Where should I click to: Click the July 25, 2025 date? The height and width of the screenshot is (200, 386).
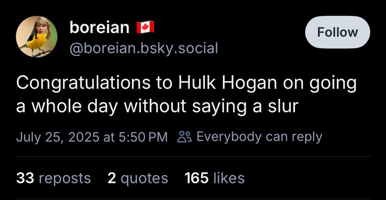[58, 137]
